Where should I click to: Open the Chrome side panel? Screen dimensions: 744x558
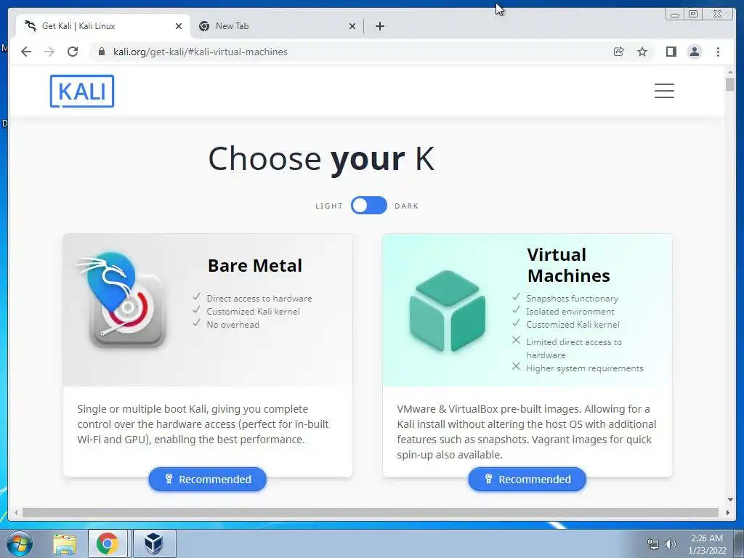click(671, 52)
